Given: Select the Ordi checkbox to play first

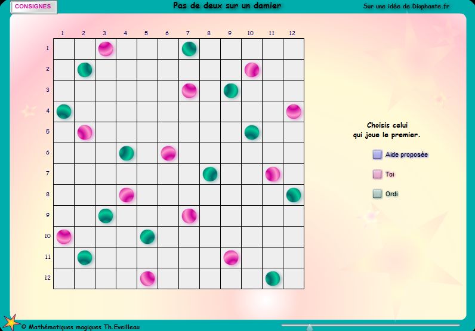Looking at the screenshot, I should [377, 194].
